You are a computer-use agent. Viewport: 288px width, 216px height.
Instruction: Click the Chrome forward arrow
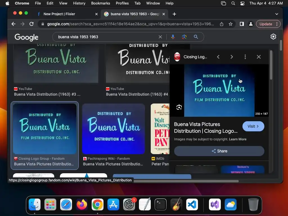point(22,24)
